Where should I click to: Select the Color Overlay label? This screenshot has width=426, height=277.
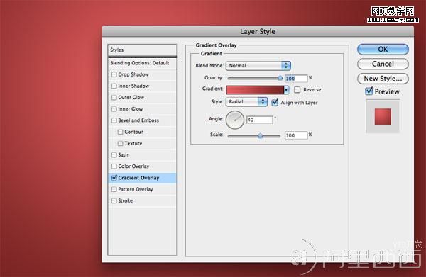tap(133, 166)
